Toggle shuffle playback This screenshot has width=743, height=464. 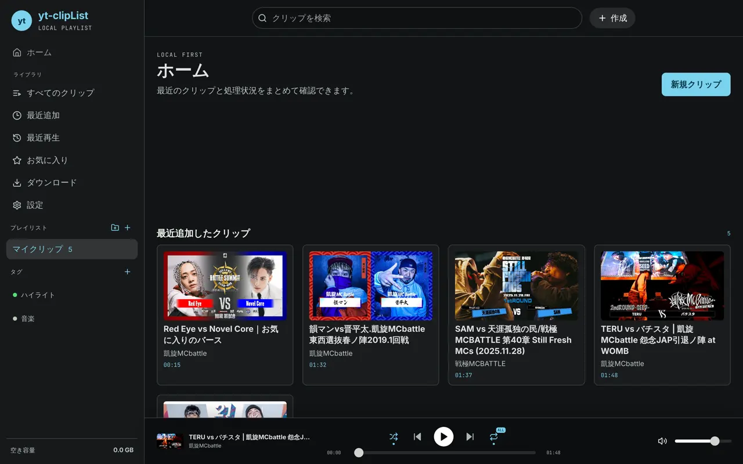click(x=394, y=437)
